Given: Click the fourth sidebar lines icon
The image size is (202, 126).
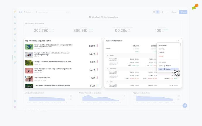Looking at the screenshot, I should coord(15,34).
